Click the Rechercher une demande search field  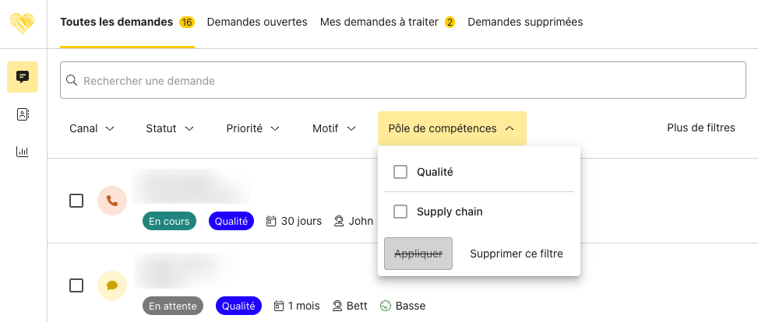coord(397,80)
